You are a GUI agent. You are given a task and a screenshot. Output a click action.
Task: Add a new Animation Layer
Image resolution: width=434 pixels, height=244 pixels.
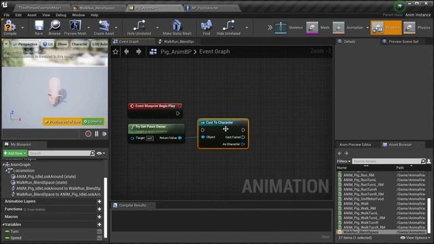click(x=100, y=201)
